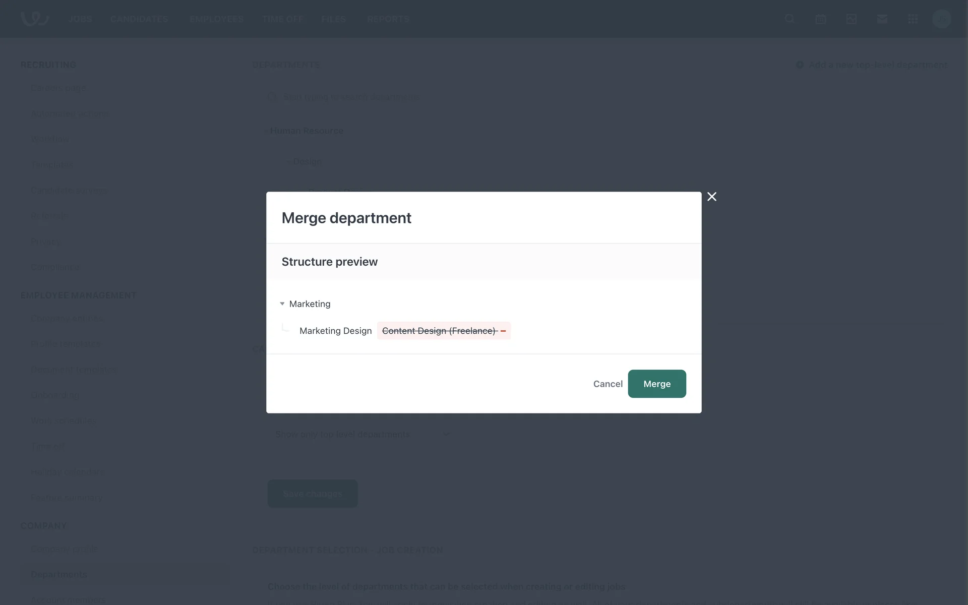Select Marketing Design in structure preview
The image size is (968, 605).
pos(335,331)
